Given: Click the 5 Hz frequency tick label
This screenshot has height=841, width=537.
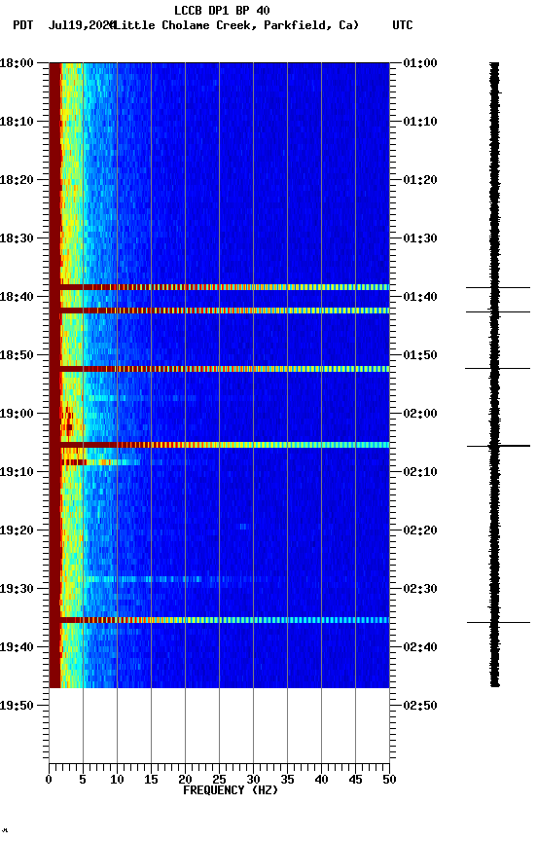Looking at the screenshot, I should [83, 780].
